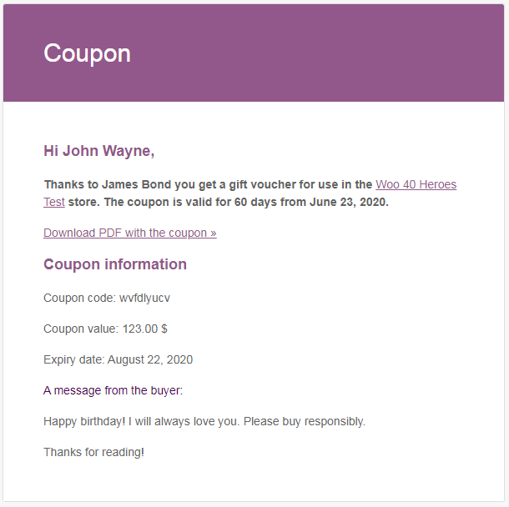This screenshot has width=509, height=507.
Task: Click the 'Thanks to James Bond' sentence
Action: [108, 184]
